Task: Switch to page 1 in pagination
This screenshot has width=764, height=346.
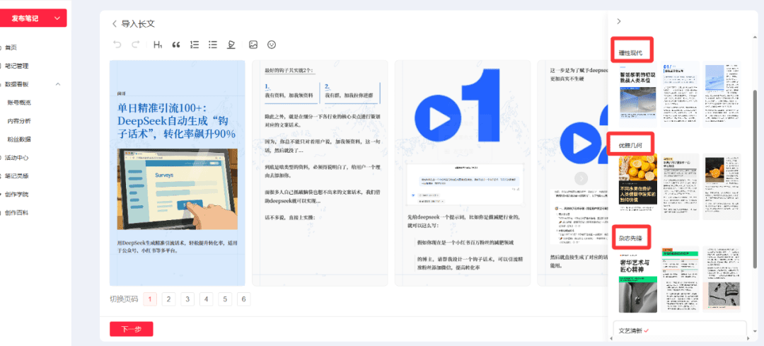Action: point(150,299)
